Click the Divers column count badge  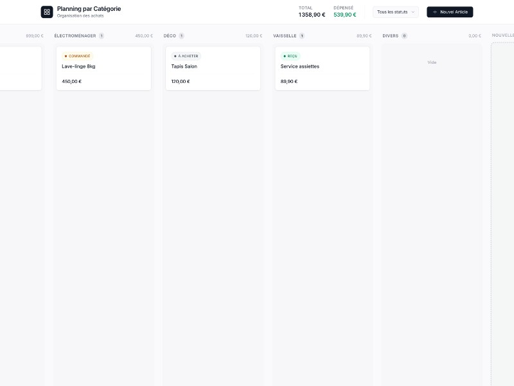pyautogui.click(x=404, y=36)
